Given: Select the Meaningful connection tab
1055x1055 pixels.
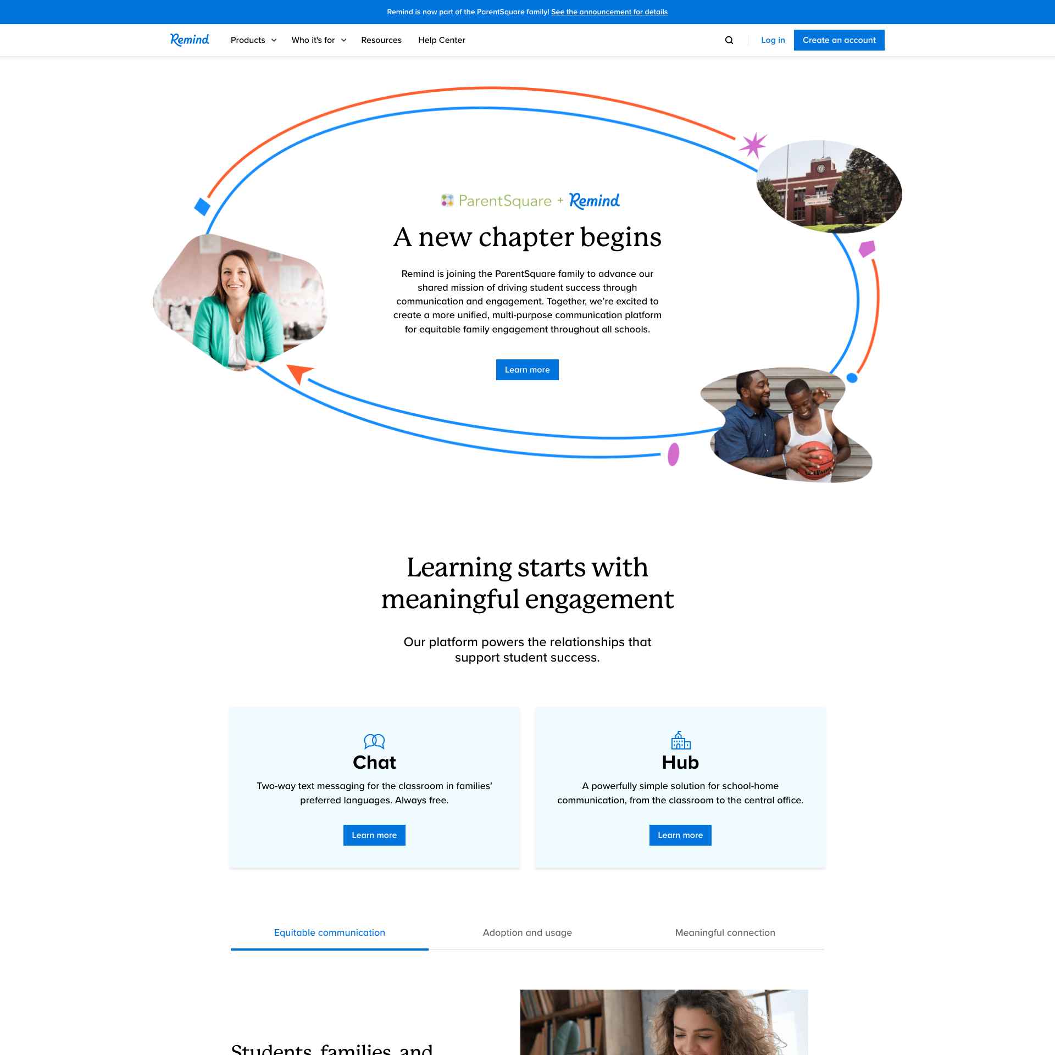Looking at the screenshot, I should 725,932.
